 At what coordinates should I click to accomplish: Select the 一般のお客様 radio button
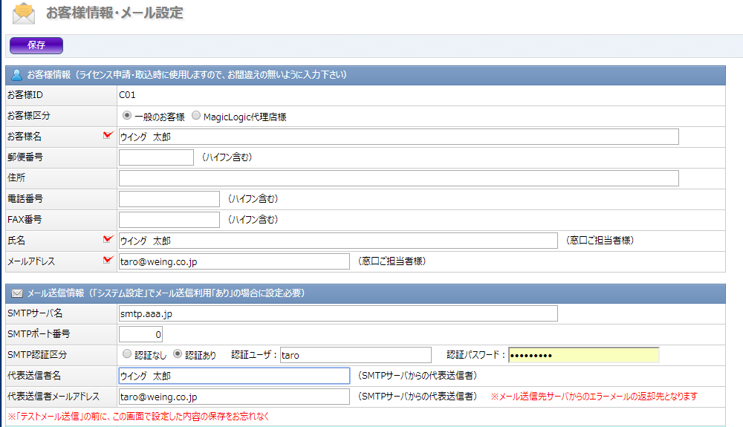pos(127,116)
